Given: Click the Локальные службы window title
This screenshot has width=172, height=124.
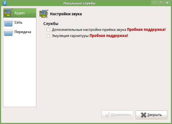Looking at the screenshot, I should click(79, 3).
